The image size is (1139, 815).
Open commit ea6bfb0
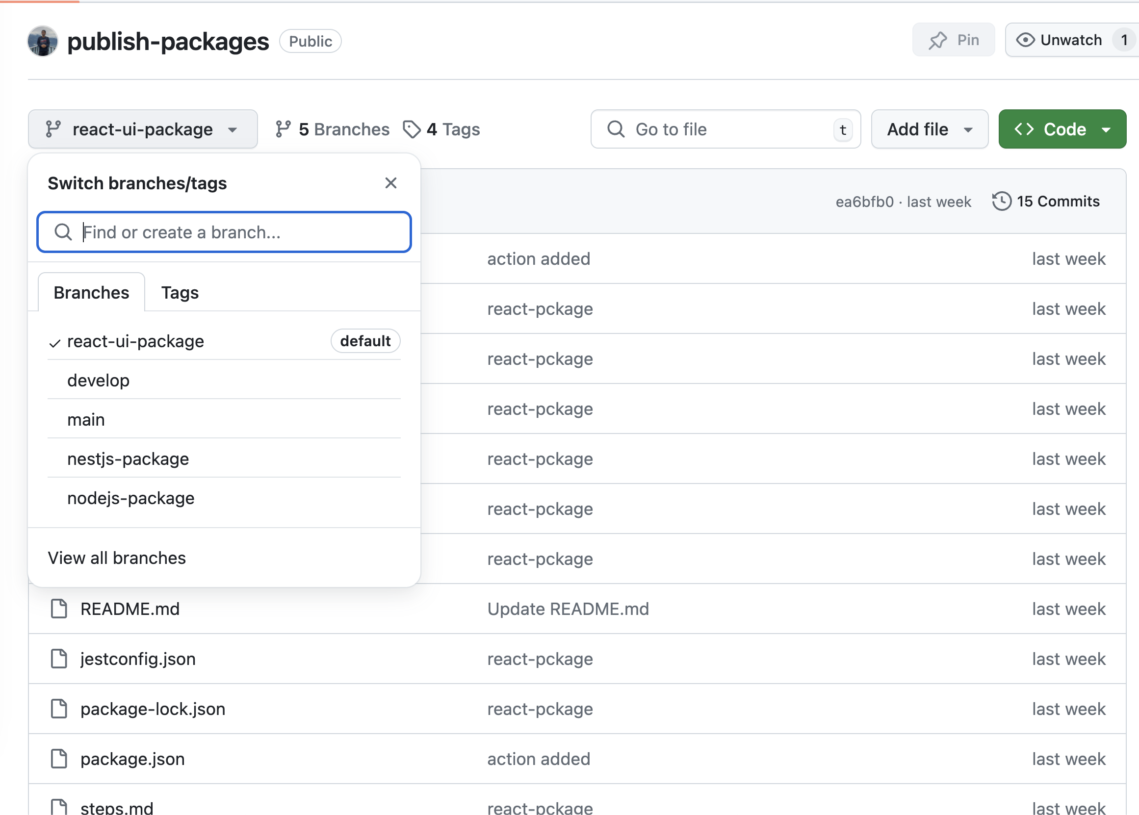coord(864,201)
